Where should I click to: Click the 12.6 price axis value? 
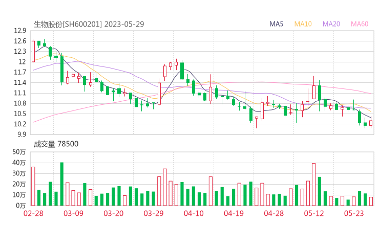(20, 41)
